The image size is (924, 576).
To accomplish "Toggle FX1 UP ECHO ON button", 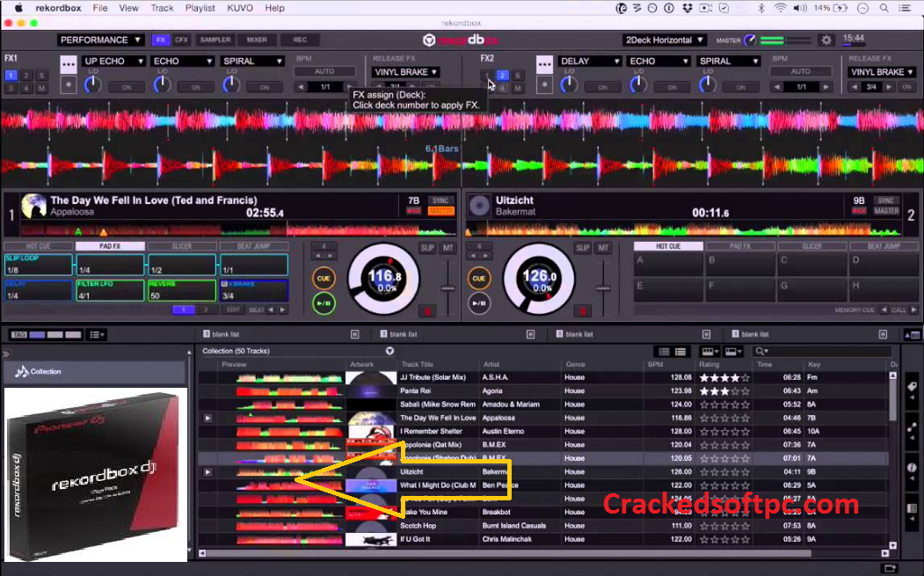I will (x=127, y=87).
